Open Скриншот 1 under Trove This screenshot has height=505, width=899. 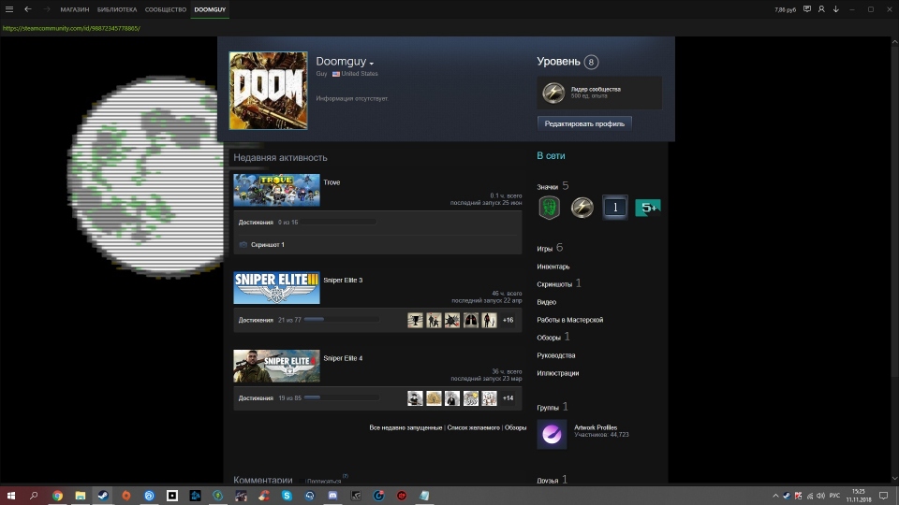pos(268,244)
